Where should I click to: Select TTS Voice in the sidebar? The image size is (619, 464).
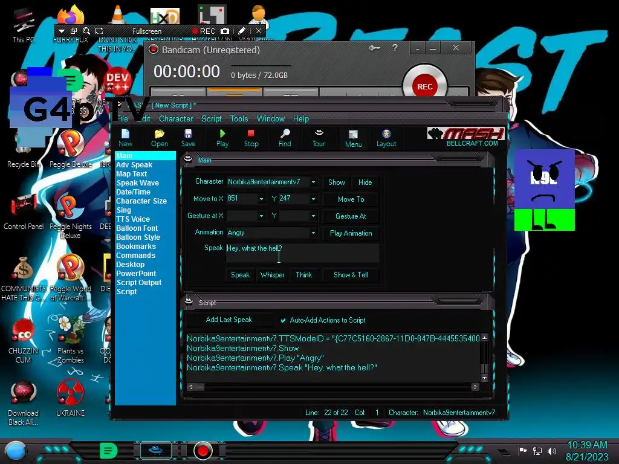133,219
